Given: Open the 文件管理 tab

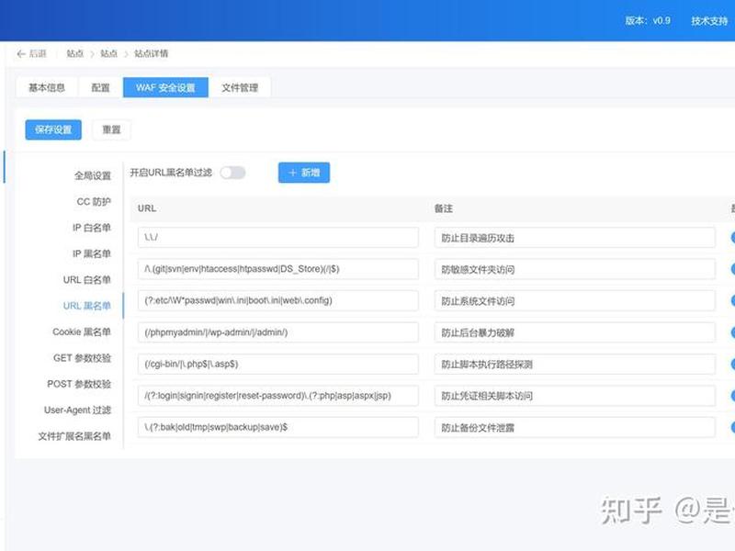Looking at the screenshot, I should 240,87.
